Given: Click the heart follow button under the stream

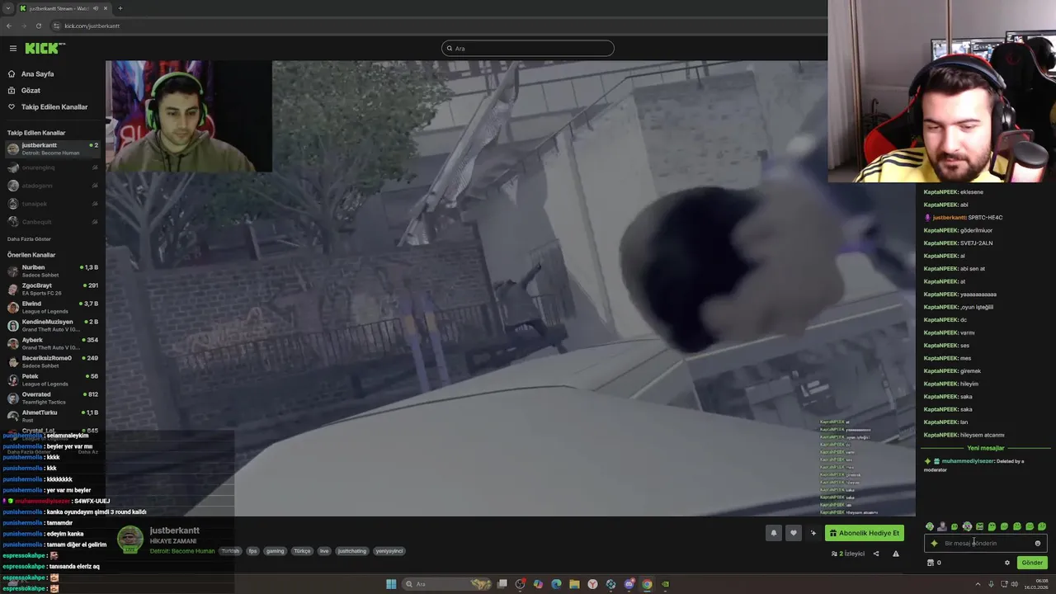Looking at the screenshot, I should [x=794, y=533].
